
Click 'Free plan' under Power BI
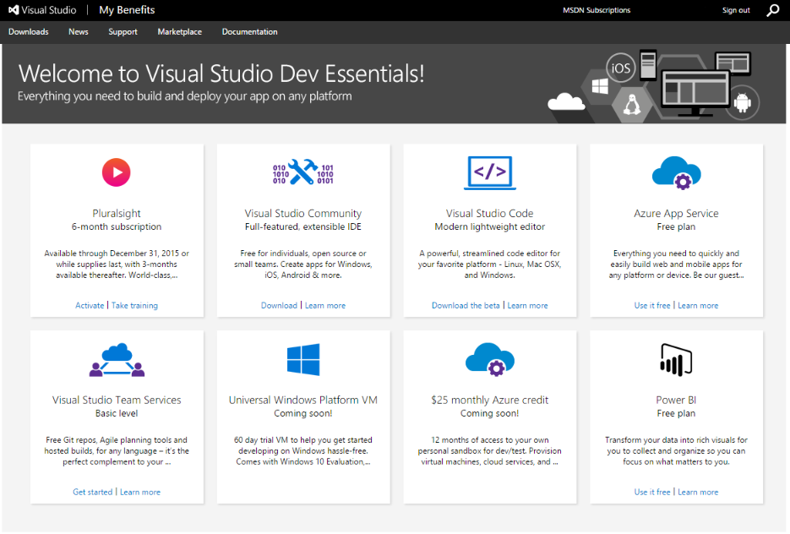(676, 413)
